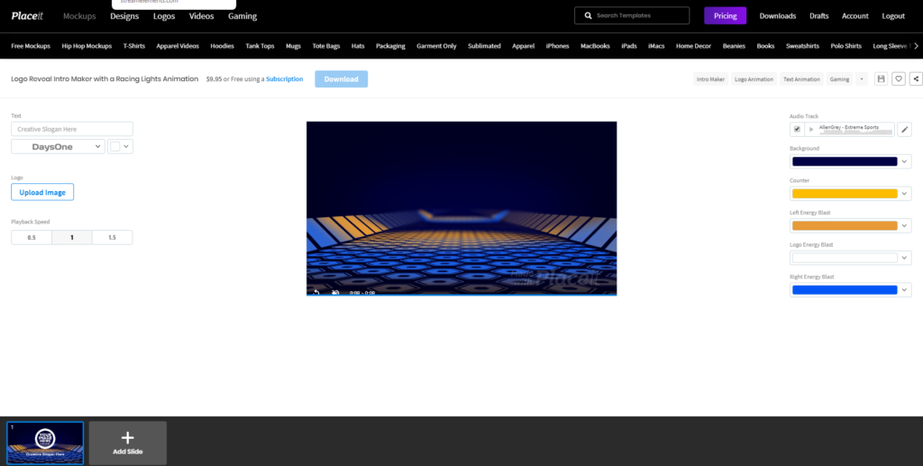
Task: Open the text color dropdown
Action: pyautogui.click(x=120, y=147)
